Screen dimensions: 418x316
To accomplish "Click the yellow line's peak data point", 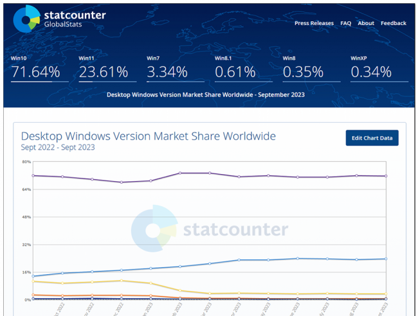I will pyautogui.click(x=122, y=281).
